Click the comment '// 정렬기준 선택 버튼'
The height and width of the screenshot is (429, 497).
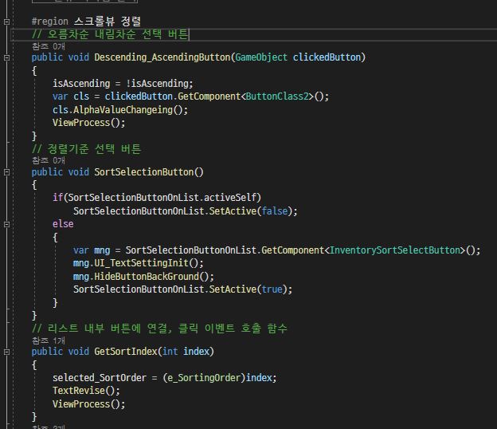(x=86, y=149)
